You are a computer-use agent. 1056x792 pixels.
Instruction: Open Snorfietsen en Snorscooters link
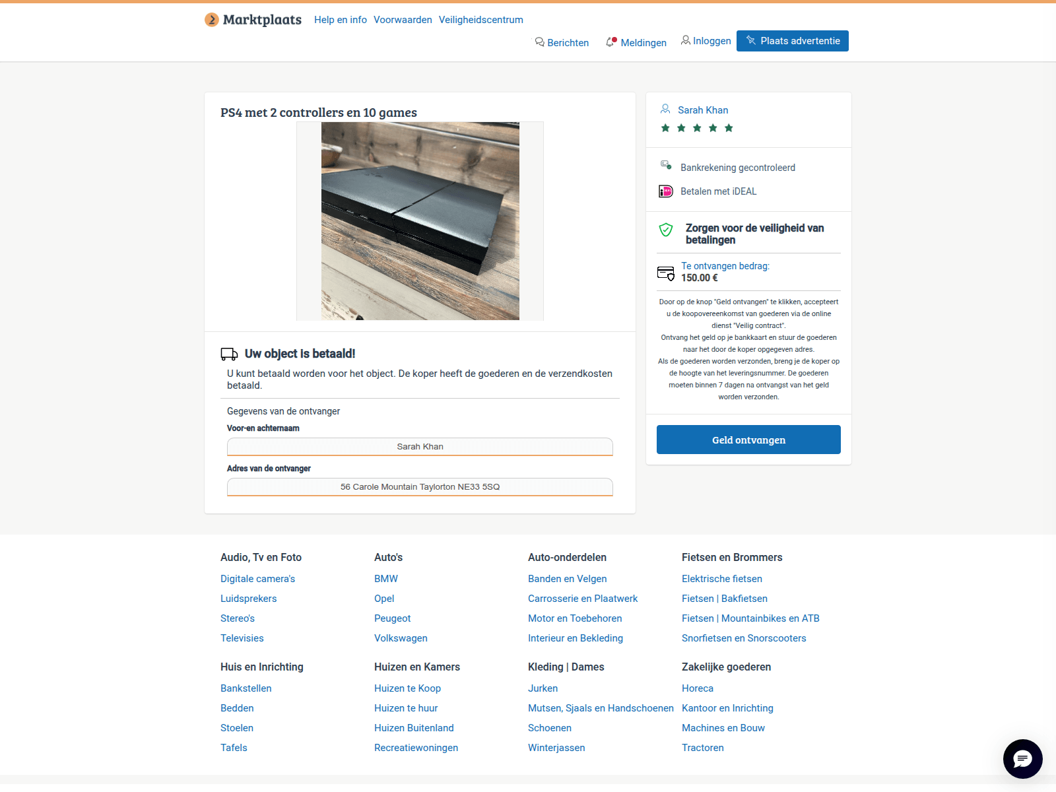click(x=744, y=638)
